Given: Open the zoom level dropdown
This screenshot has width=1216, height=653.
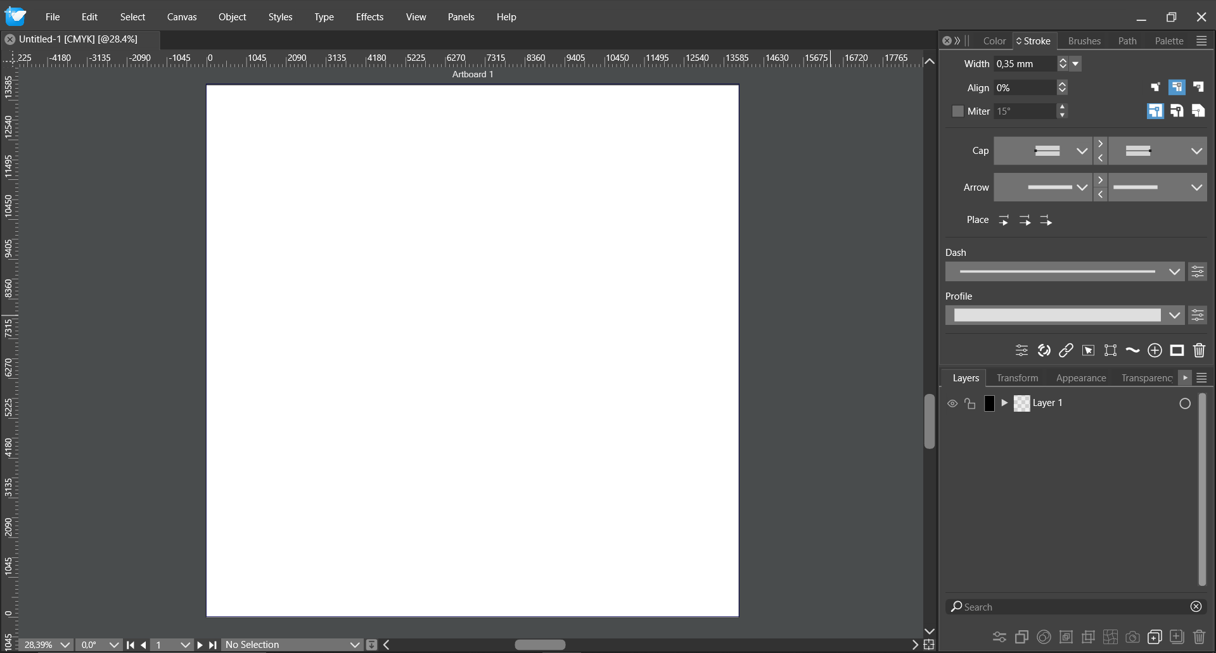Looking at the screenshot, I should (65, 645).
